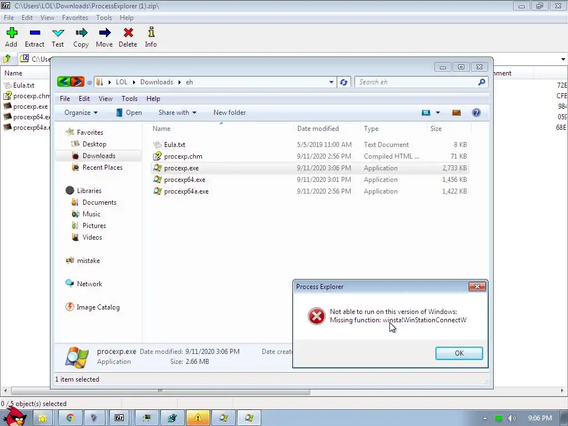
Task: Close the Process Explorer error dialog
Action: [x=477, y=287]
